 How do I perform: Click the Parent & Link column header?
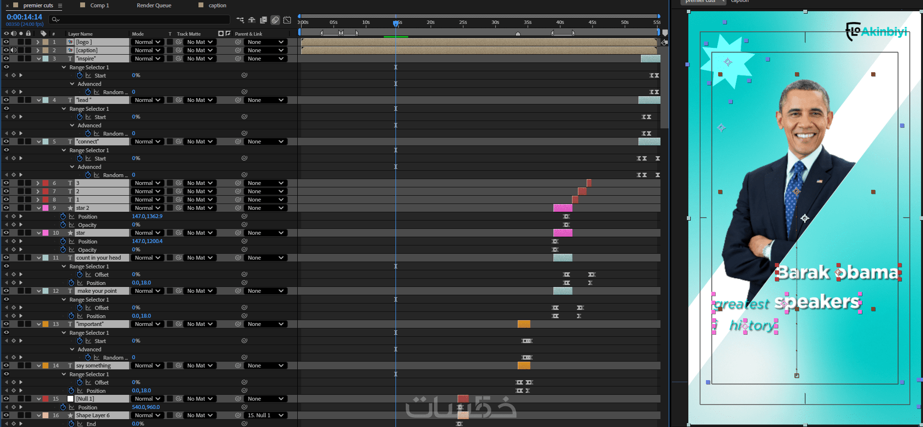248,34
